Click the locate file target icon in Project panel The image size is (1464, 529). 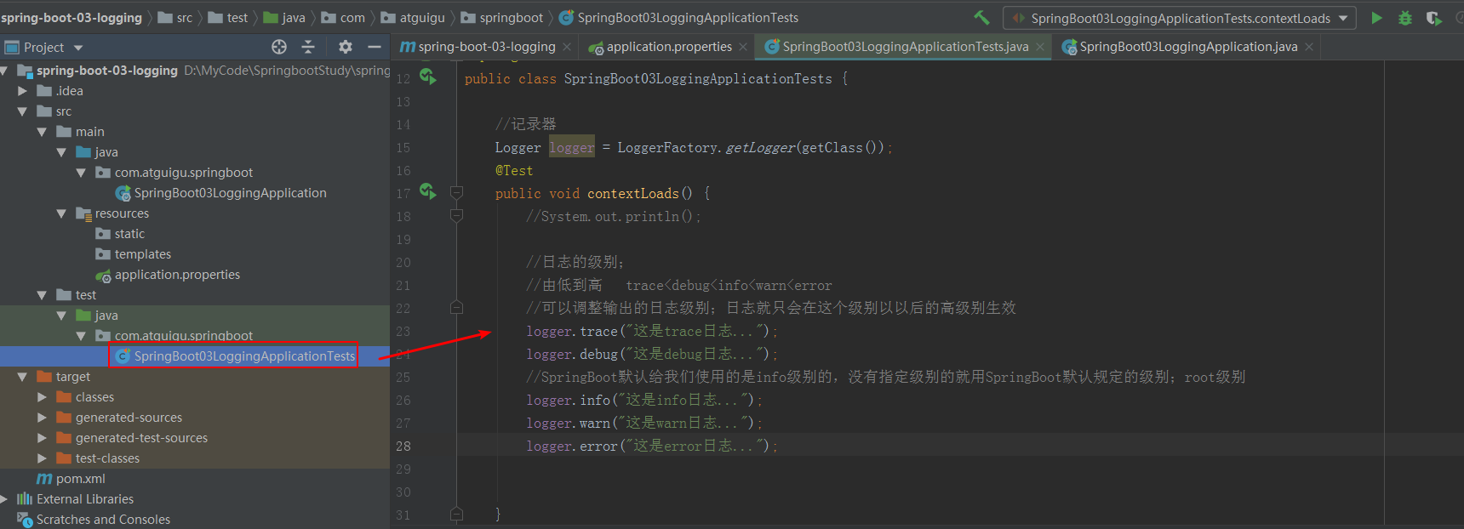point(279,47)
